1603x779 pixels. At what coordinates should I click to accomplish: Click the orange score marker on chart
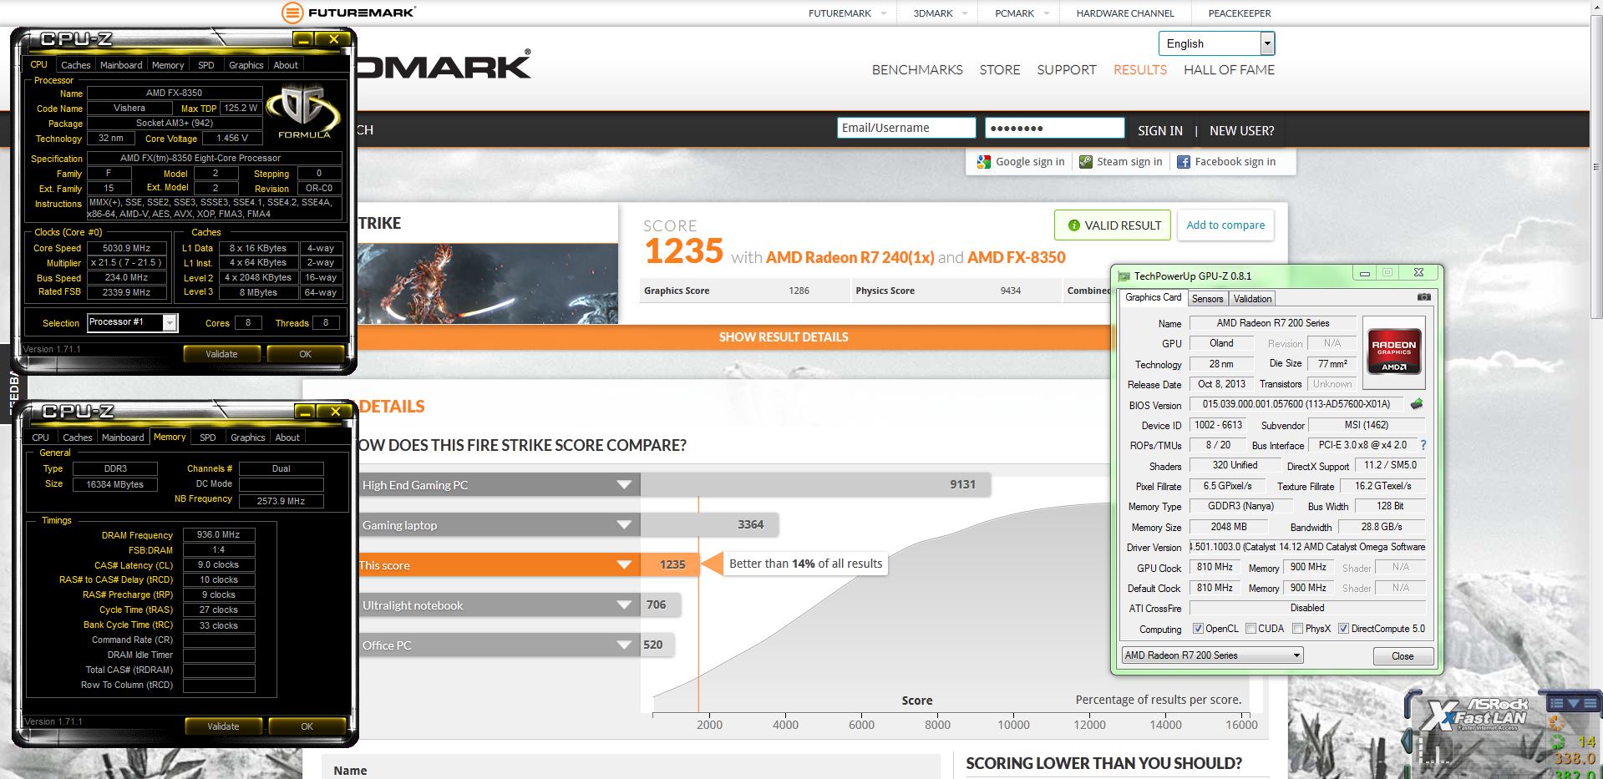coord(698,604)
